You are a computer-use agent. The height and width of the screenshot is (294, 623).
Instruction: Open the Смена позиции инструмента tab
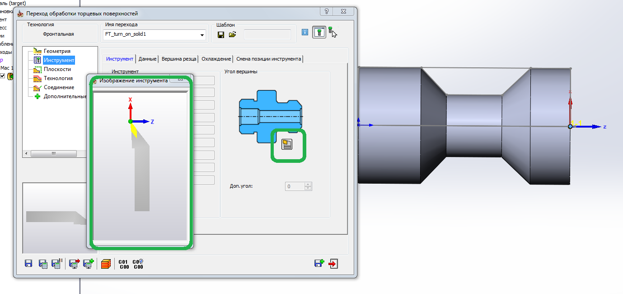click(269, 59)
